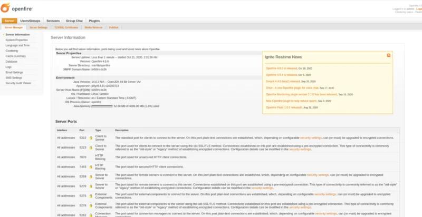Open the PubSub sub-tab
The height and width of the screenshot is (217, 422).
coord(114,27)
